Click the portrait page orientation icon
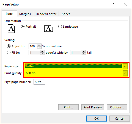Image resolution: width=132 pixels, height=124 pixels. pos(11,28)
